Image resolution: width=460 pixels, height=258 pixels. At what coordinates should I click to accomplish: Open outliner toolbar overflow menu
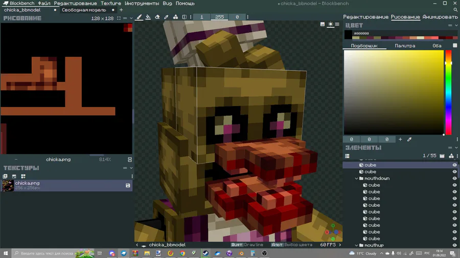[x=457, y=156]
